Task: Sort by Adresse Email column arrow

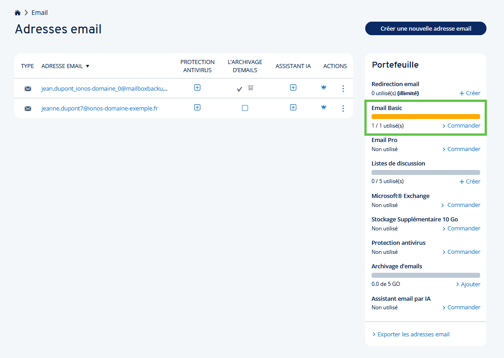Action: click(x=87, y=66)
